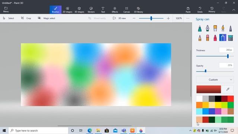Open the History panel
Image resolution: width=238 pixels, height=134 pixels.
[212, 10]
